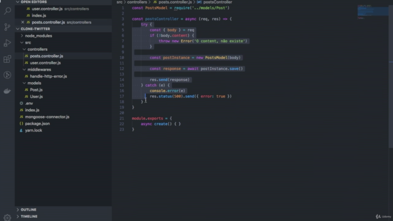Click line number 1 in the gutter

tap(123, 8)
